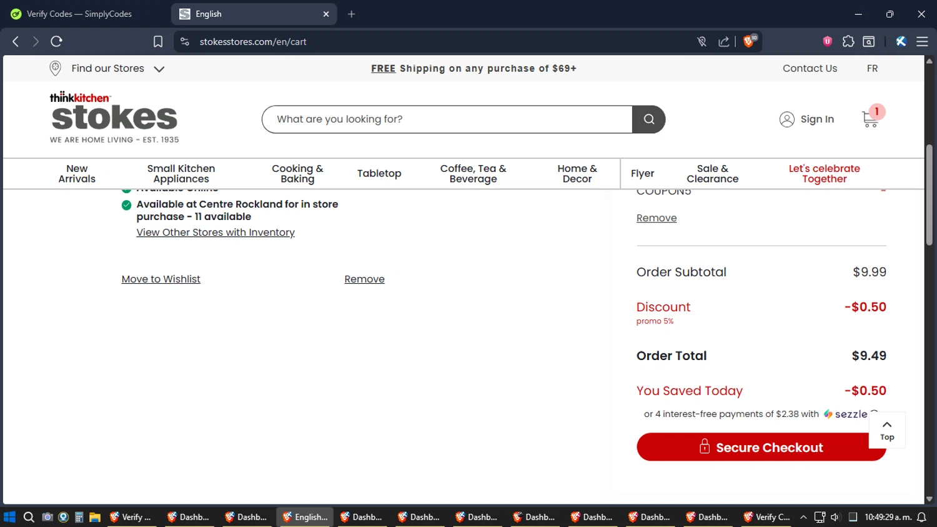
Task: Click the sezzle logo
Action: [x=845, y=414]
